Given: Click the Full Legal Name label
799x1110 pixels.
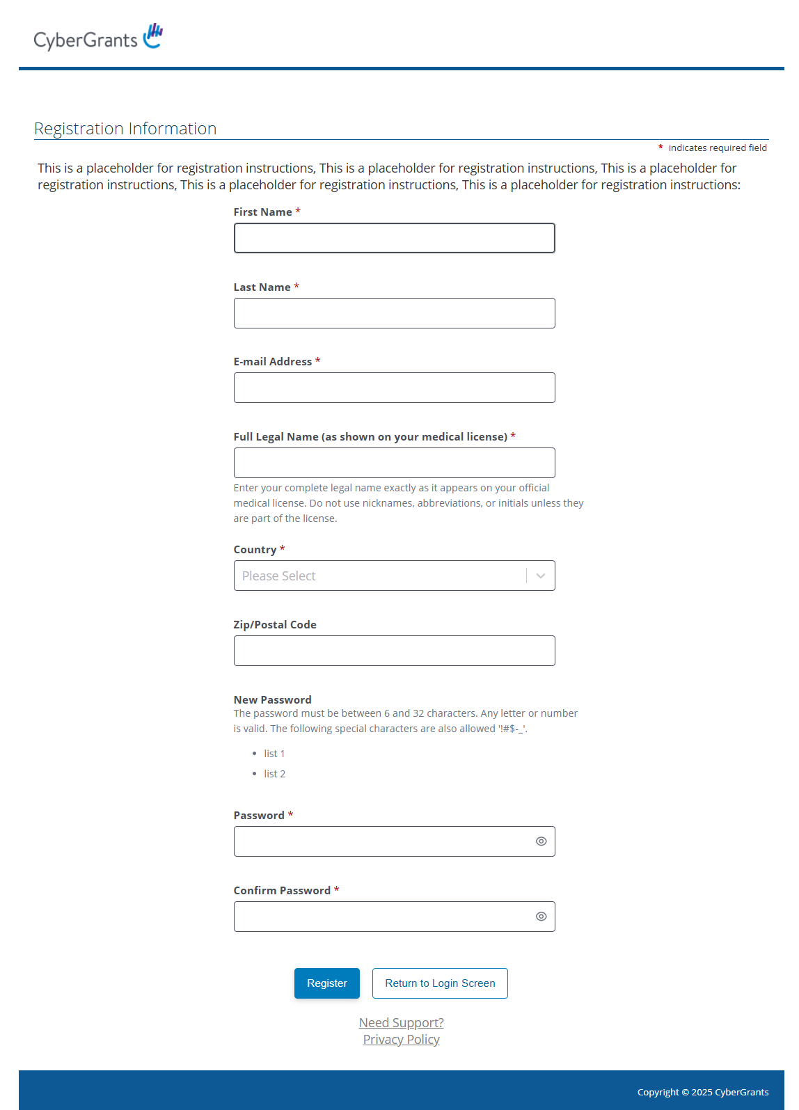Looking at the screenshot, I should point(370,437).
